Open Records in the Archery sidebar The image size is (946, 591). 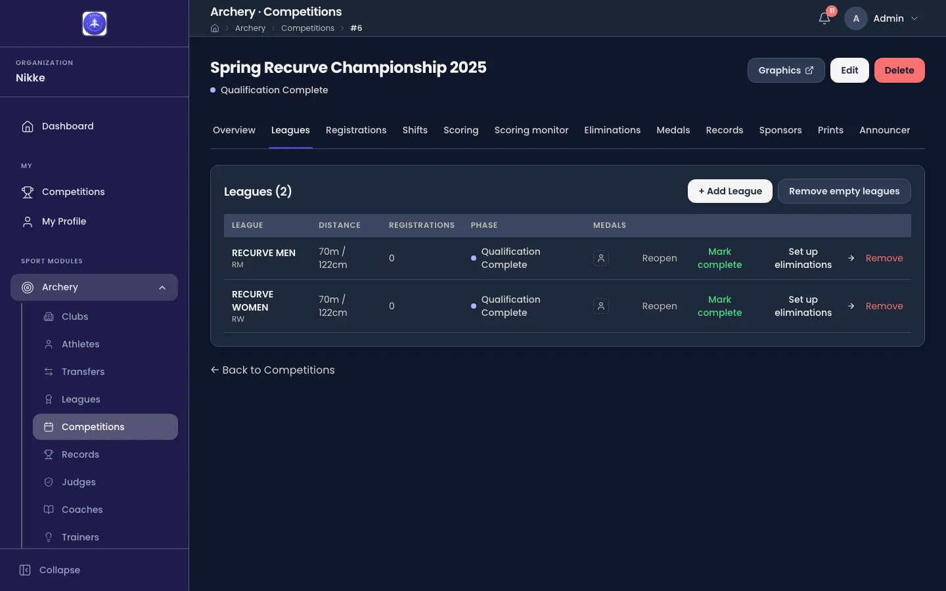pyautogui.click(x=105, y=454)
